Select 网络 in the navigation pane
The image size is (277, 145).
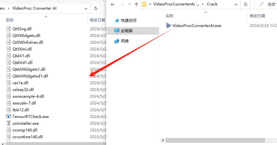tap(125, 41)
